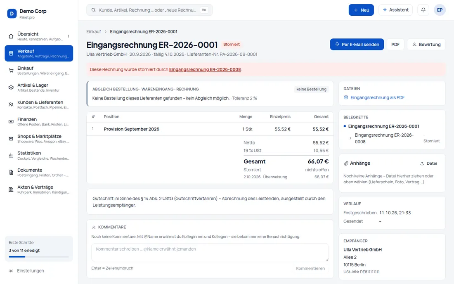Click the Statistiken bar chart icon
Viewport: 454px width, 284px height.
coord(11,156)
